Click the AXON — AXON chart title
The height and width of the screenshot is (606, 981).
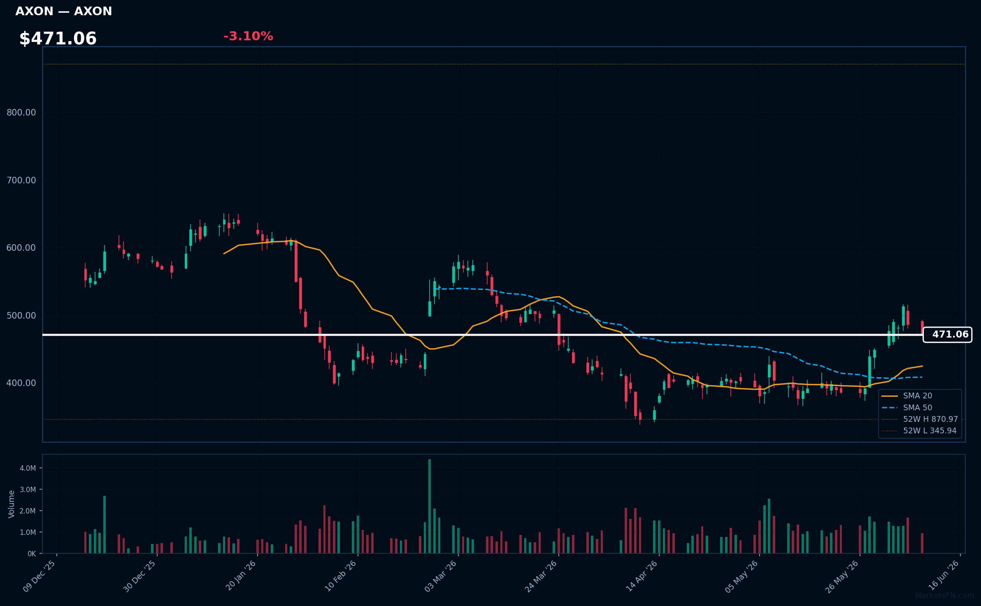click(64, 11)
